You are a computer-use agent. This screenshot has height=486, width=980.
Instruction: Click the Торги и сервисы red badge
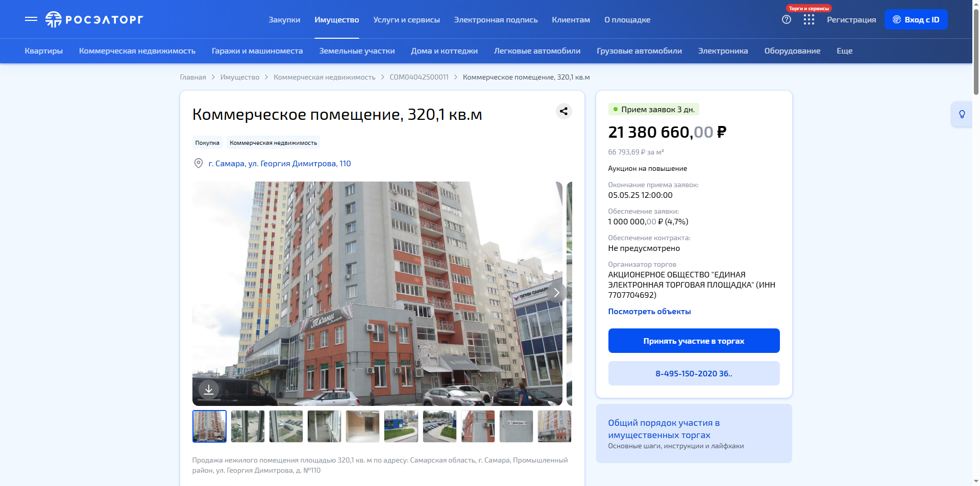809,8
